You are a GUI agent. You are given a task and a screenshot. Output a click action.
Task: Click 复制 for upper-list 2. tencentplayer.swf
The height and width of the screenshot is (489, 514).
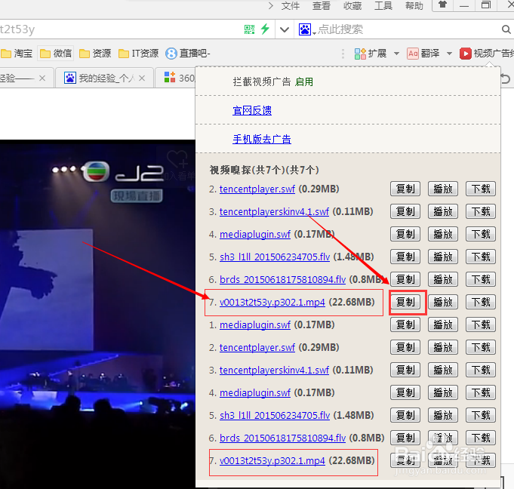[405, 189]
